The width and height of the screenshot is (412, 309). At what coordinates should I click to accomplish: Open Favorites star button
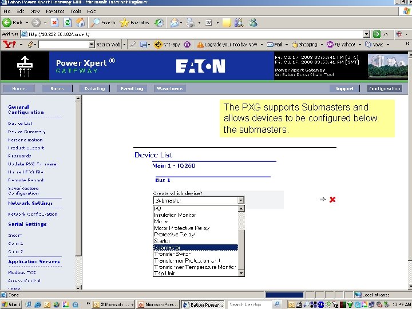(x=134, y=22)
